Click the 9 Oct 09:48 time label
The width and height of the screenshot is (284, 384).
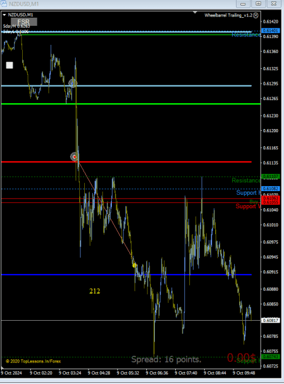click(244, 373)
